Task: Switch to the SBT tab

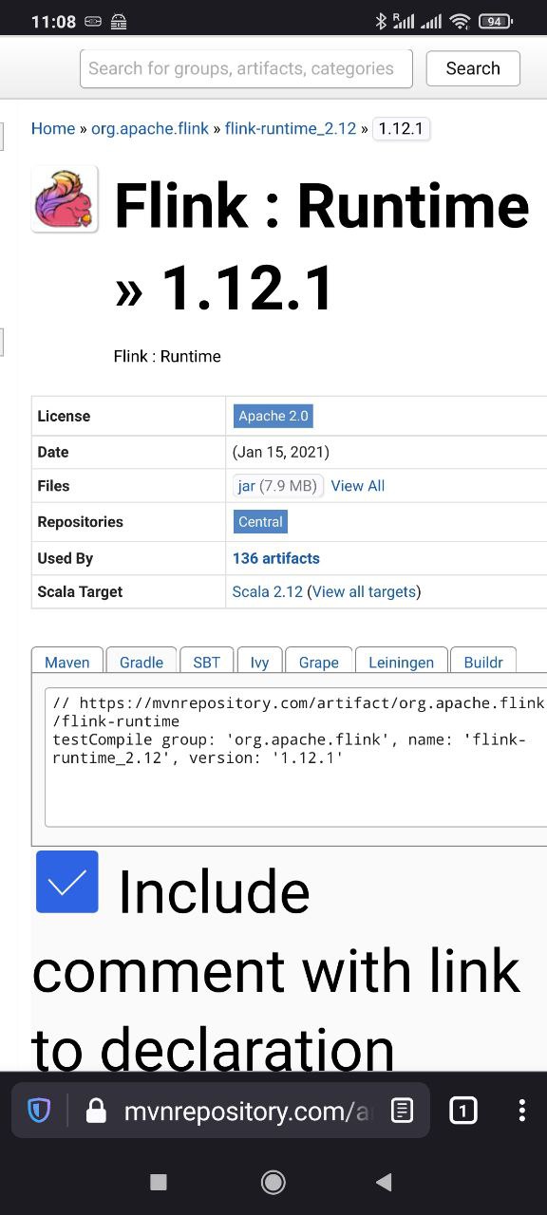Action: tap(207, 662)
